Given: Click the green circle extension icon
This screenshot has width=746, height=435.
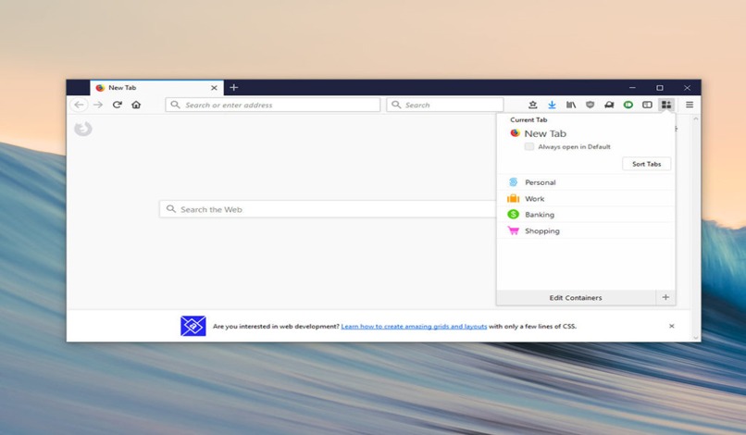Looking at the screenshot, I should (x=628, y=105).
